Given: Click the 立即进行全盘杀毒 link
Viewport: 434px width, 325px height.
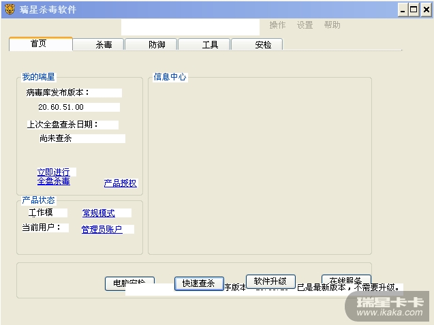Looking at the screenshot, I should pyautogui.click(x=53, y=176).
